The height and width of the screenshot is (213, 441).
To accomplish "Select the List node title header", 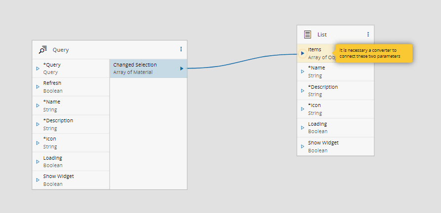I will 335,35.
